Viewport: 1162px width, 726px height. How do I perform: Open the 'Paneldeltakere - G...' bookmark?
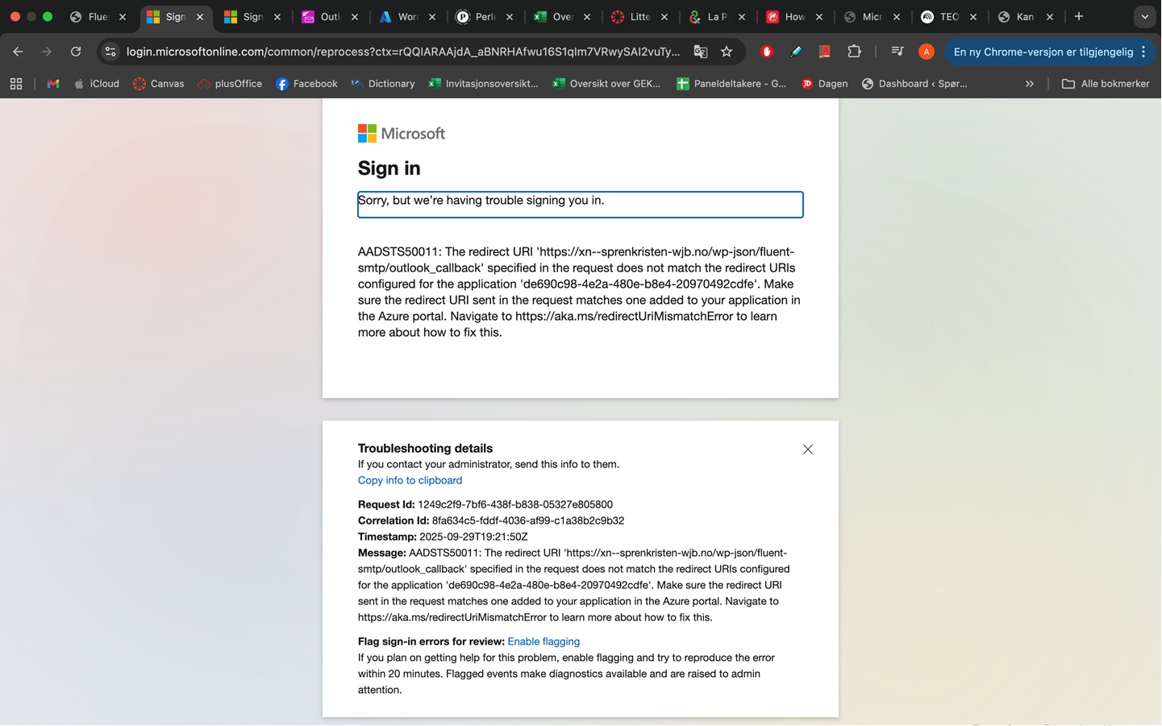click(x=731, y=84)
